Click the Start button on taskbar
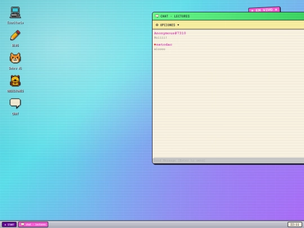 point(10,225)
